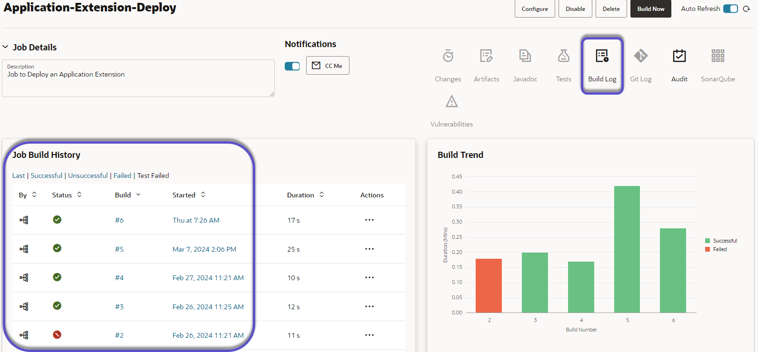Open actions menu for build #6
This screenshot has height=352, width=758.
(369, 220)
